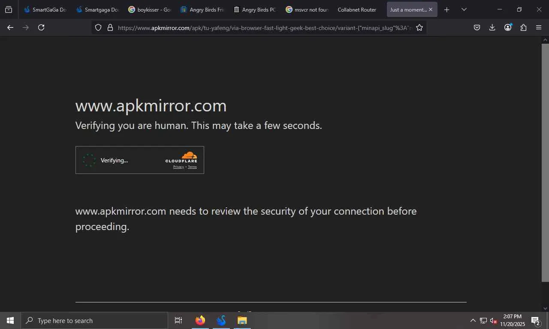Open the Extensions puzzle icon
This screenshot has height=329, width=549.
tap(523, 27)
